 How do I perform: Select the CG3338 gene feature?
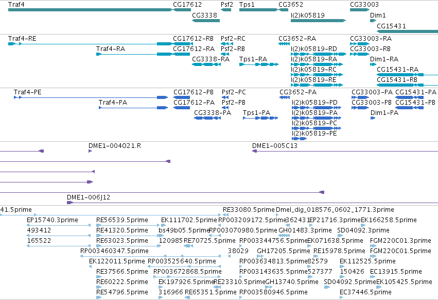(x=206, y=21)
